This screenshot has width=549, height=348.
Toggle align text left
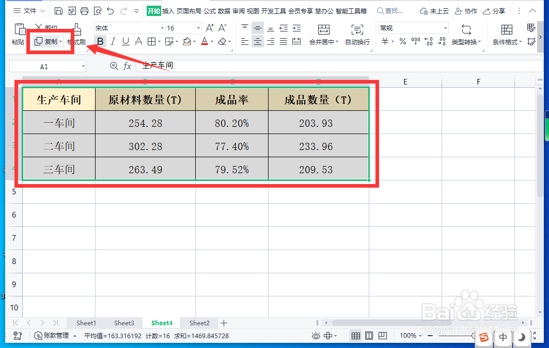245,42
